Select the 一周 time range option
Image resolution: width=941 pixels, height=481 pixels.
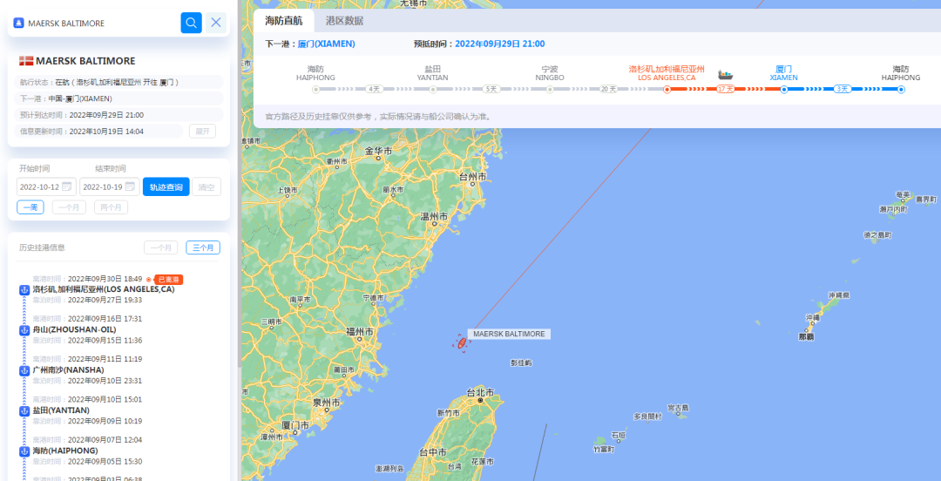pyautogui.click(x=30, y=207)
